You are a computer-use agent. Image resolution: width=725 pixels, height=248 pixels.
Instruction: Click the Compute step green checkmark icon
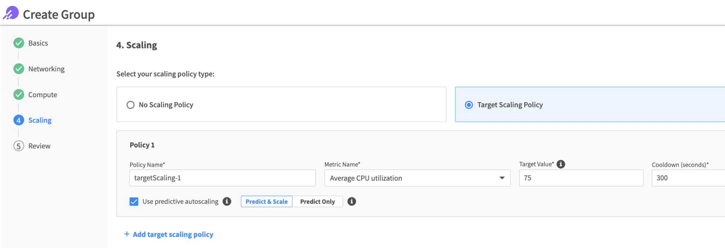pyautogui.click(x=19, y=95)
